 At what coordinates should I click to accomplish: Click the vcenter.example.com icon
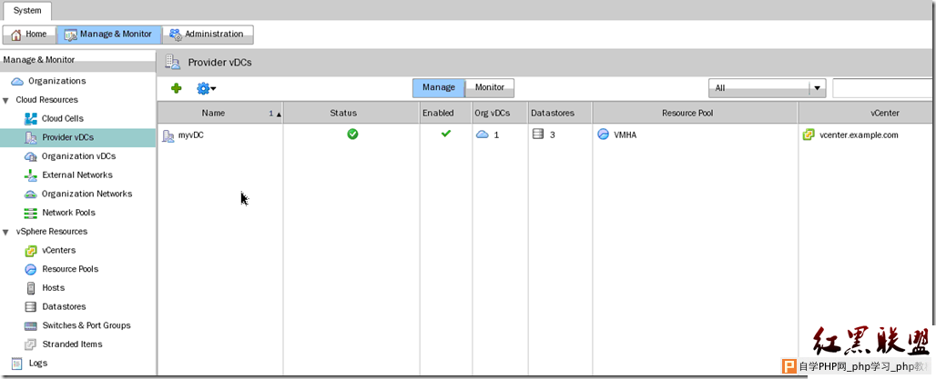809,135
